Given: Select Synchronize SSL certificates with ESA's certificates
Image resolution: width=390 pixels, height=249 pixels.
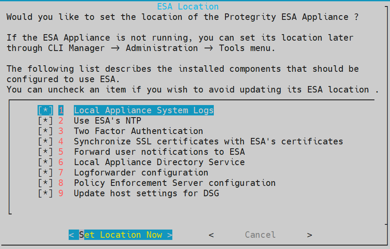Looking at the screenshot, I should pos(208,141).
